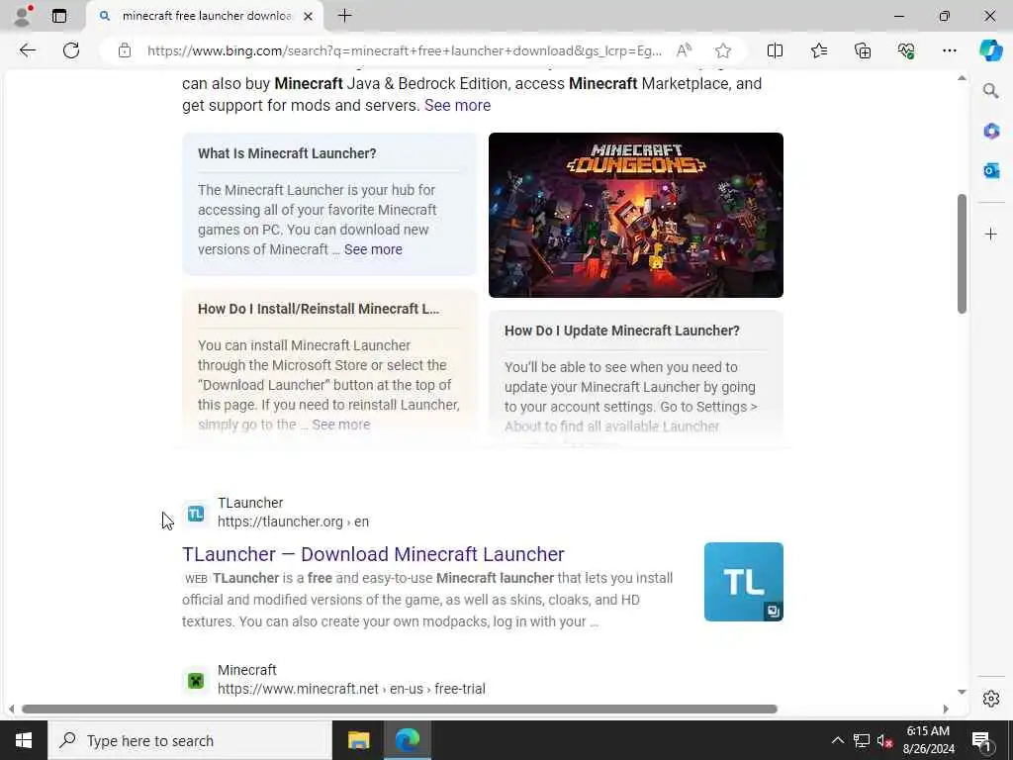Click the Bing address bar URL

point(404,50)
